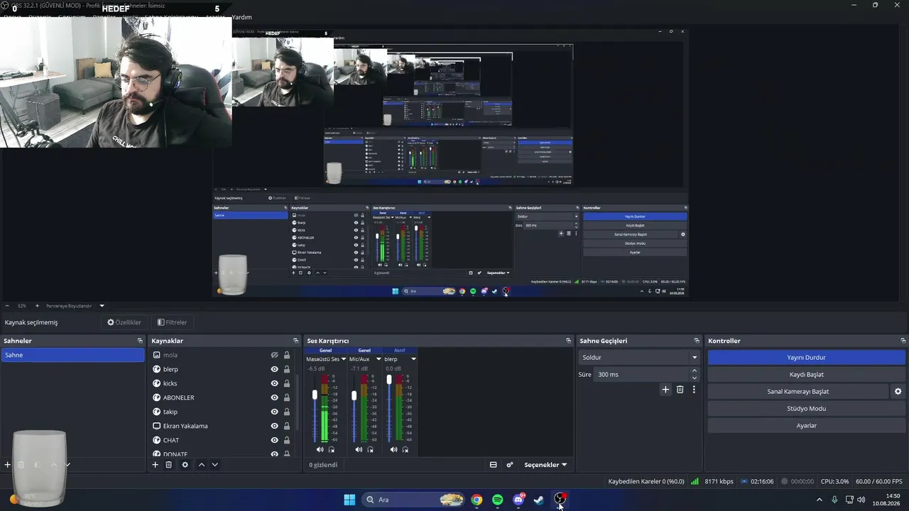Open Spotify from the taskbar
Viewport: 909px width, 511px height.
pos(498,500)
